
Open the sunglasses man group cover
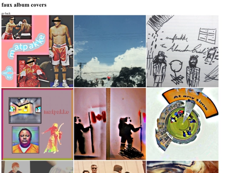(x=110, y=167)
